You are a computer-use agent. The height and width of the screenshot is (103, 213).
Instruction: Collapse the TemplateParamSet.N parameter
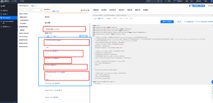point(46,72)
